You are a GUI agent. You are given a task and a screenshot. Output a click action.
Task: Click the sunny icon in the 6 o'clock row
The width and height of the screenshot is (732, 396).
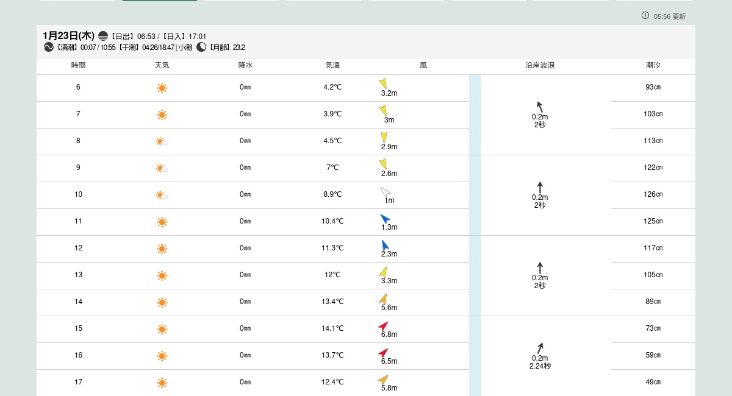click(162, 88)
